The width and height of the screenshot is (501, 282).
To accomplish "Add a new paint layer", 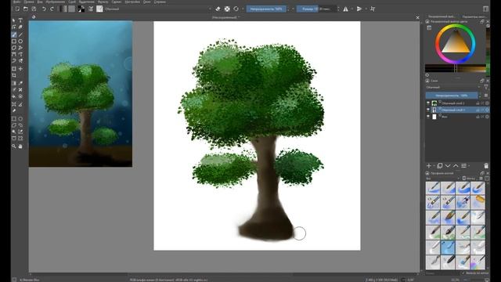I will 429,165.
